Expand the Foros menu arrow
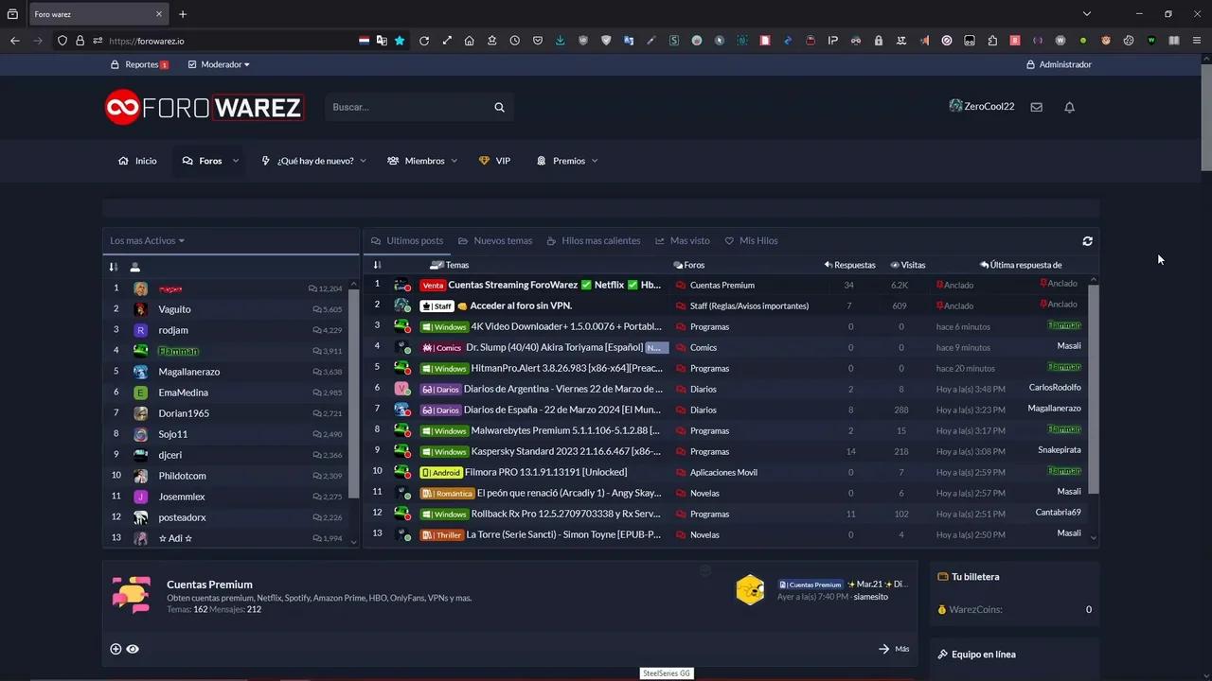 point(236,161)
